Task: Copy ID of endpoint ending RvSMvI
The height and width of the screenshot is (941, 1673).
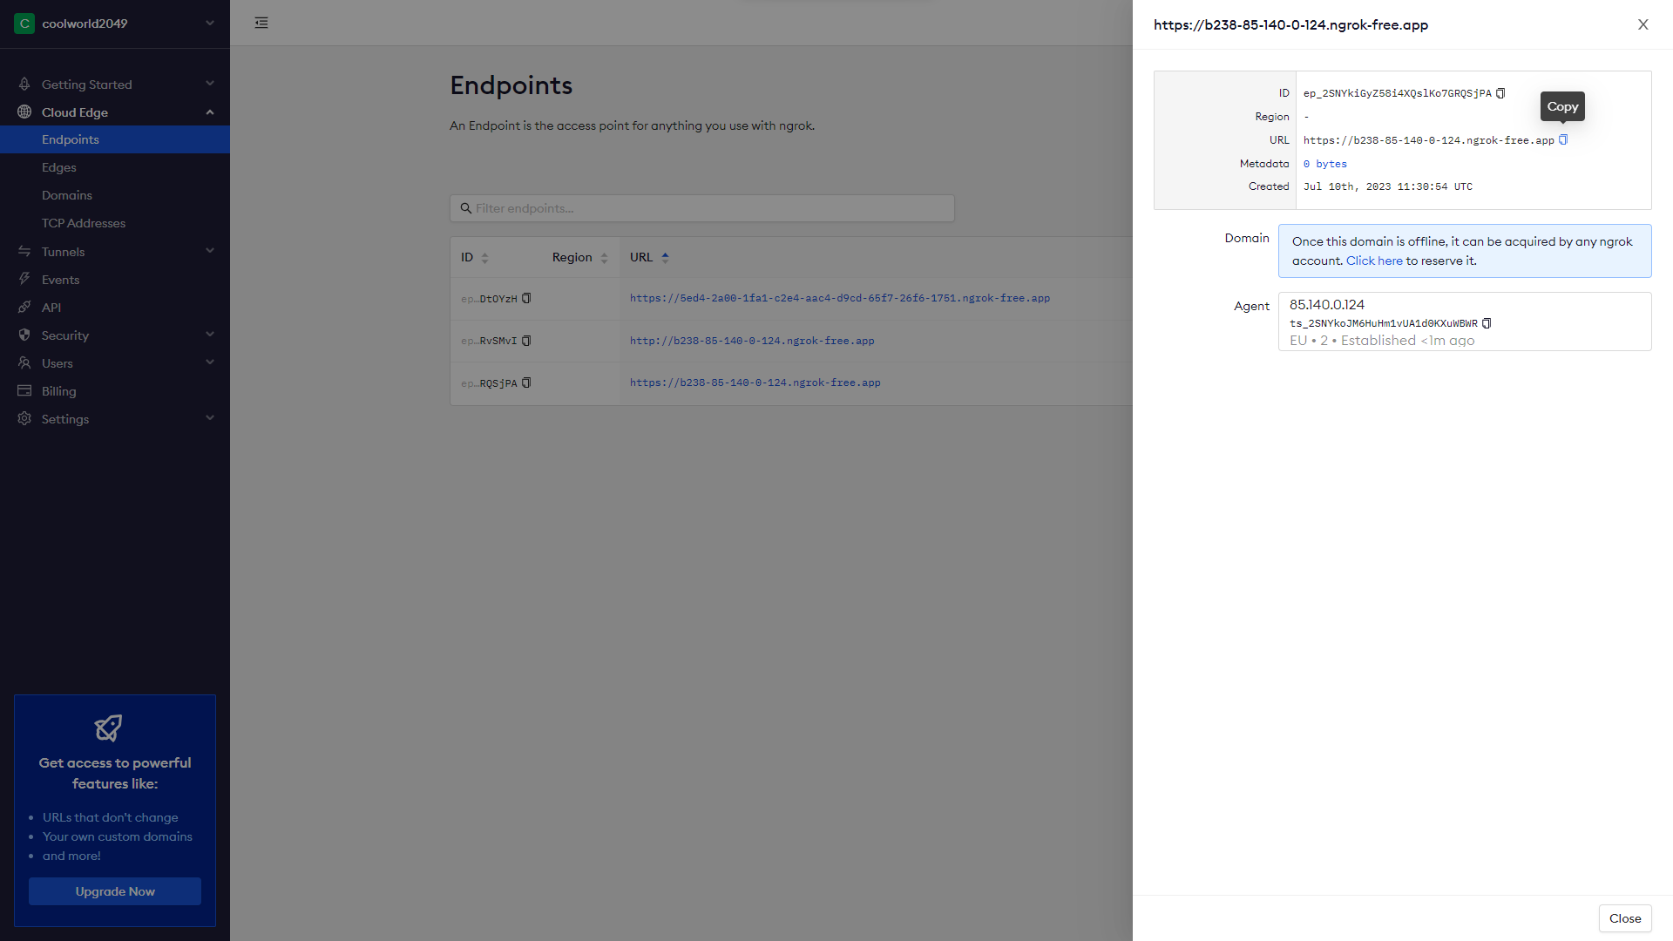Action: tap(526, 341)
